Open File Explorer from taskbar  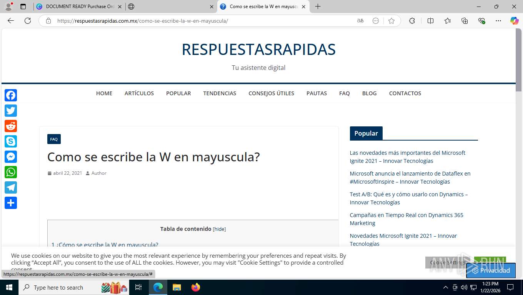177,287
